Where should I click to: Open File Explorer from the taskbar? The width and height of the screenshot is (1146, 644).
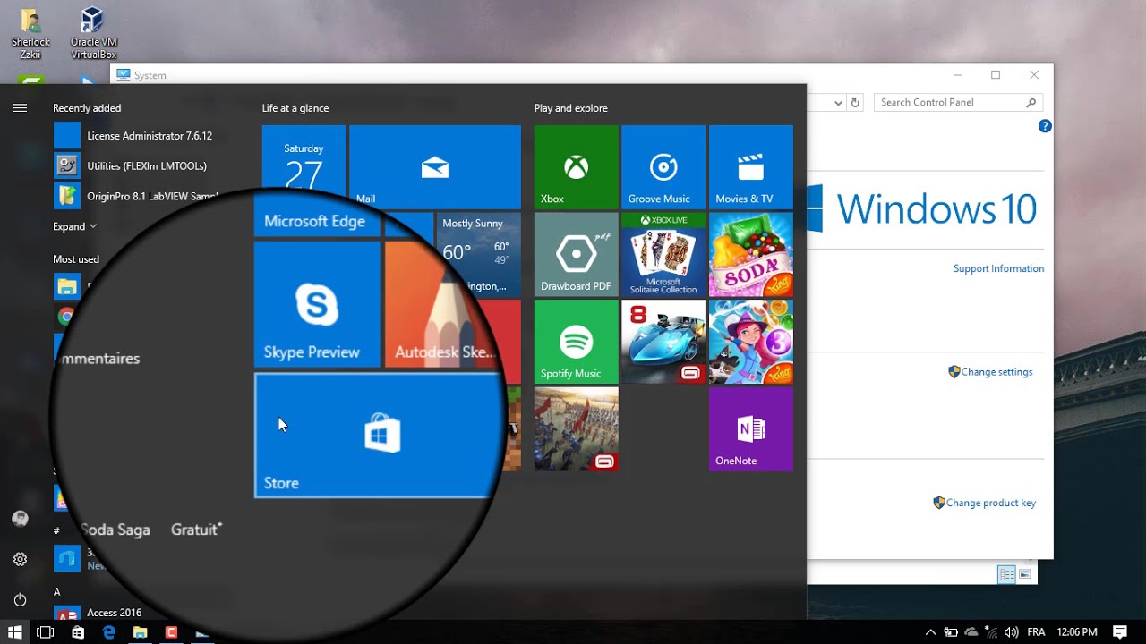(141, 632)
